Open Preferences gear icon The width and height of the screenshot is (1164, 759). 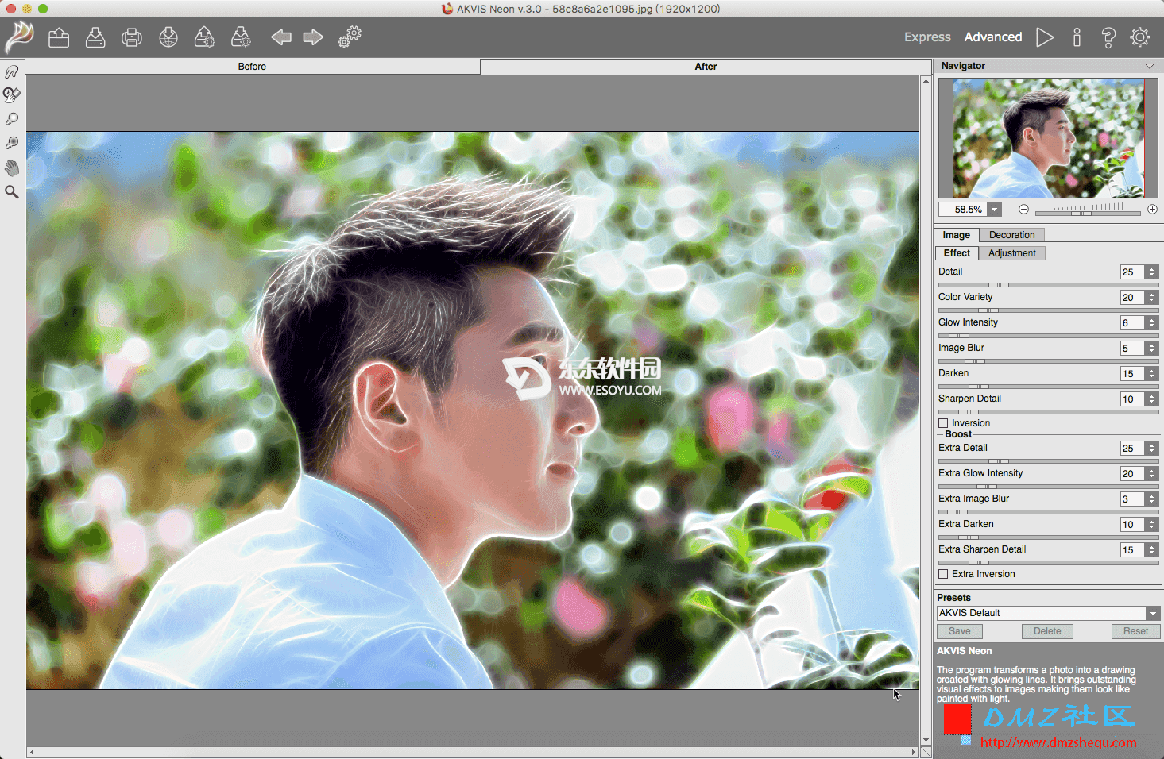pos(1140,37)
